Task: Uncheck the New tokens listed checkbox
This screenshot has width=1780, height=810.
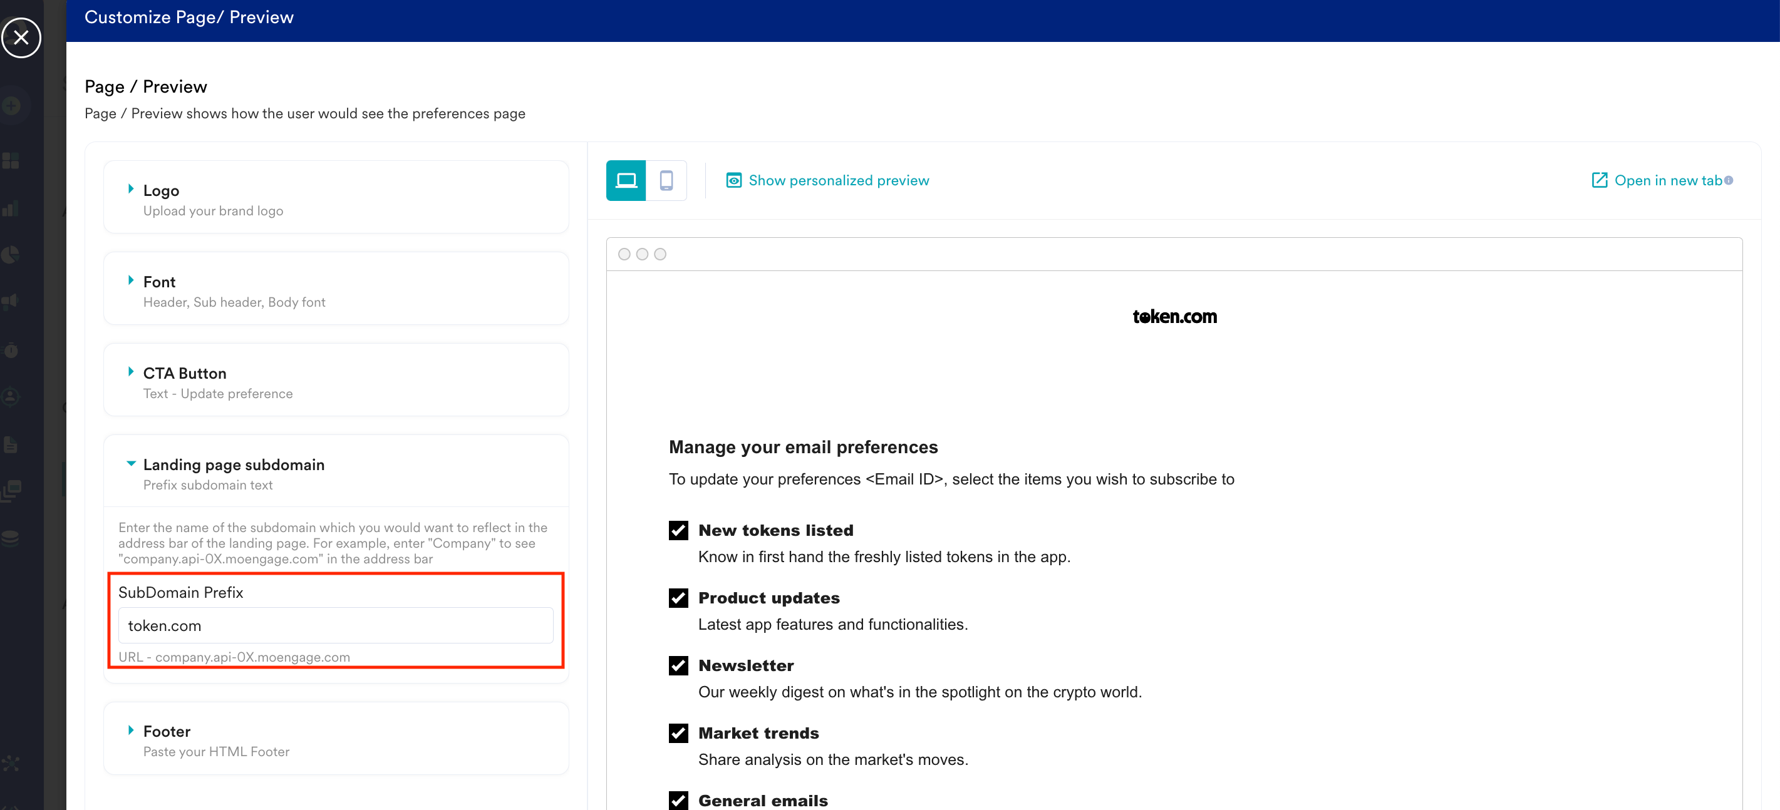Action: [678, 530]
